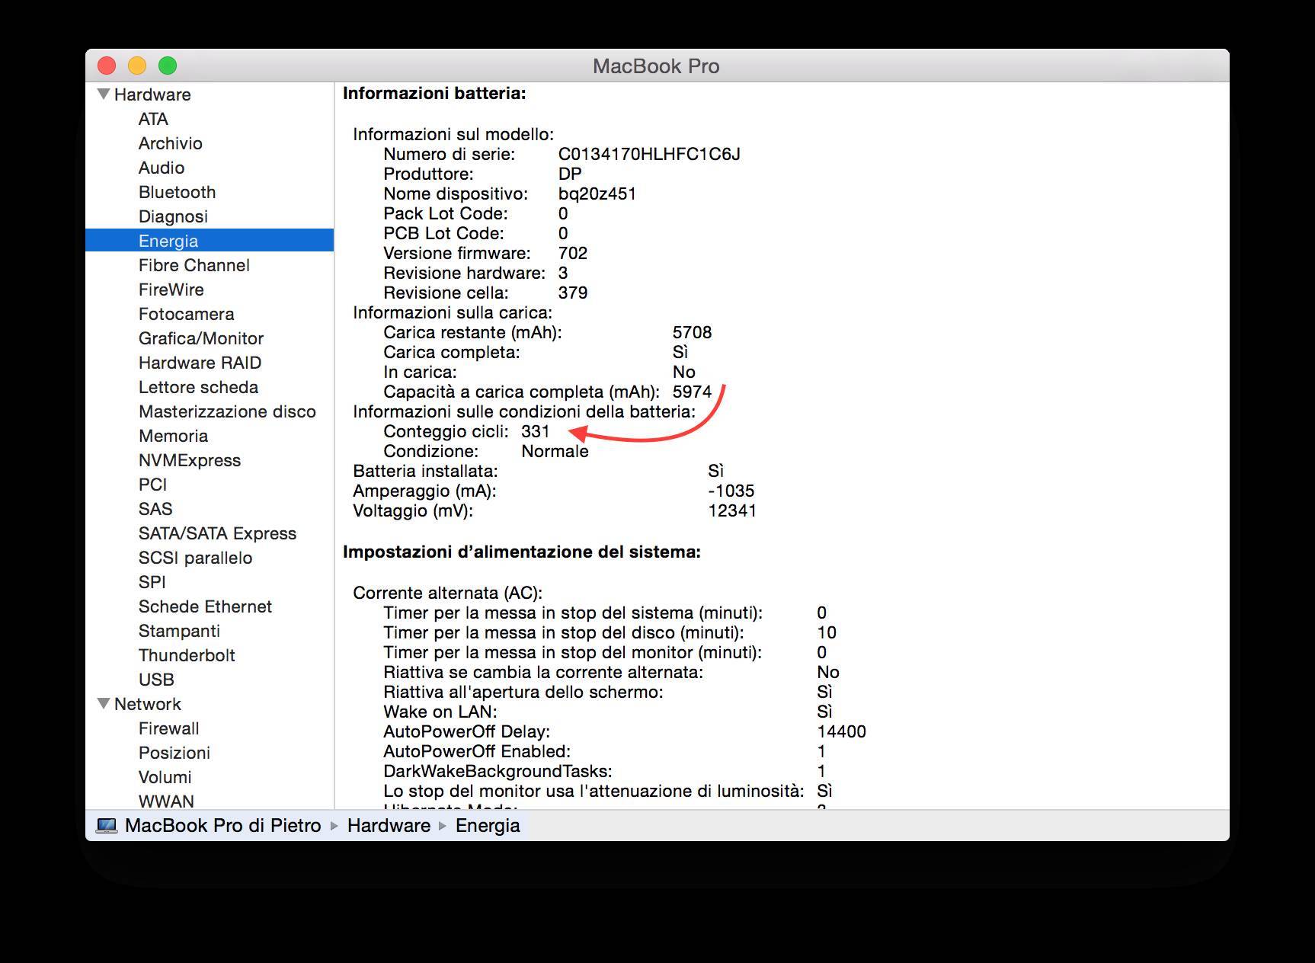This screenshot has height=963, width=1315.
Task: Click cell revision value 379
Action: pos(573,293)
